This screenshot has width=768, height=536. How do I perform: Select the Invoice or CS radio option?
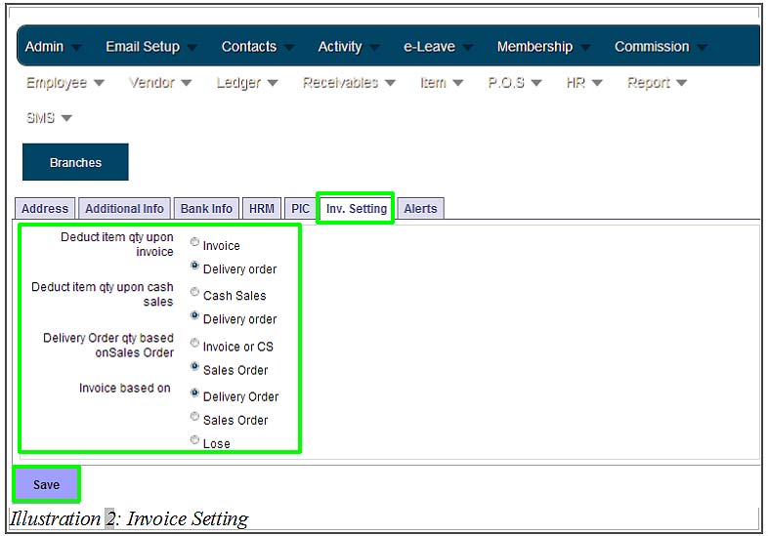(x=195, y=343)
